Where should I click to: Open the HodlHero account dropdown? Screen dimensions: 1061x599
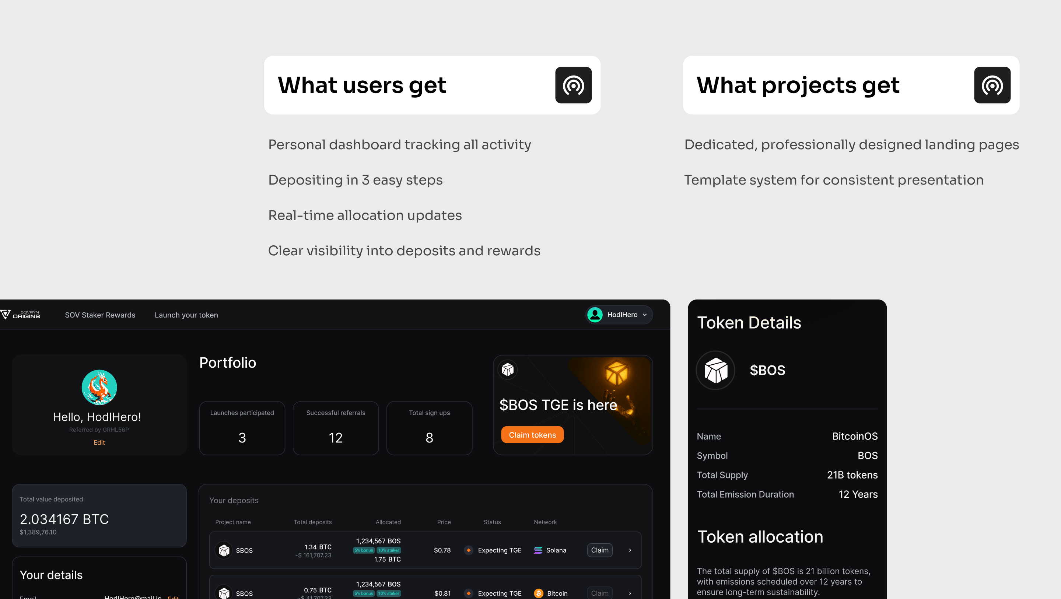[x=645, y=315]
